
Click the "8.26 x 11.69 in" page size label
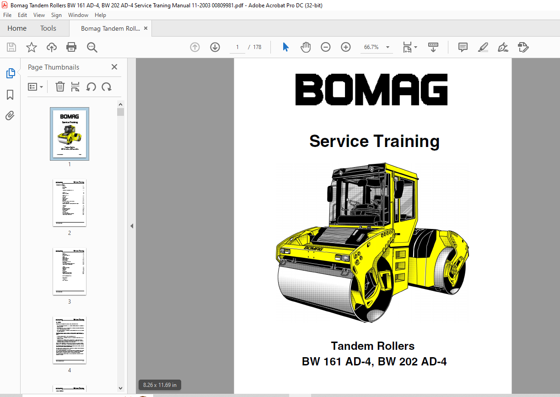coord(160,385)
